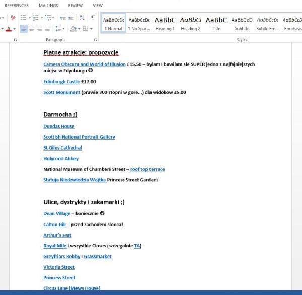Follow the St Giles Cathedral link

pos(62,148)
